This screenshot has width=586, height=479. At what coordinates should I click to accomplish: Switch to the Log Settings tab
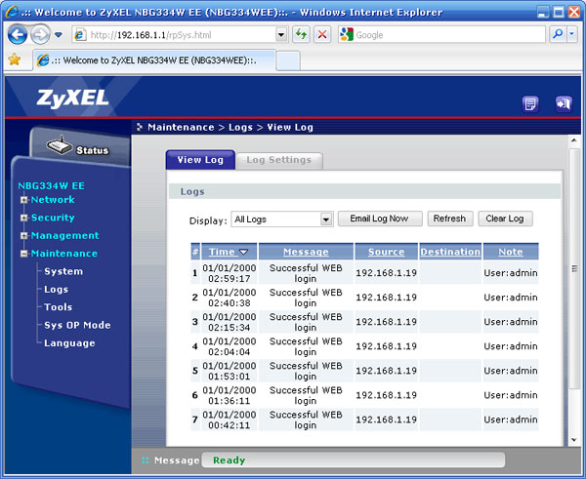coord(278,160)
